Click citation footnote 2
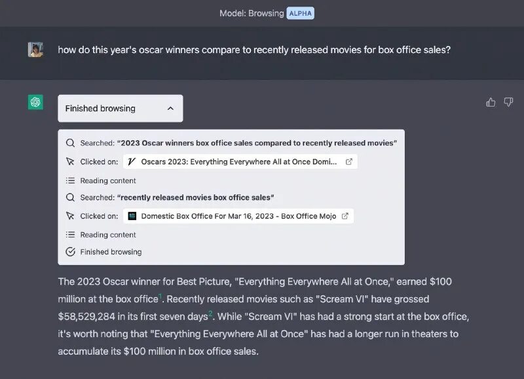524x379 pixels. click(x=210, y=314)
